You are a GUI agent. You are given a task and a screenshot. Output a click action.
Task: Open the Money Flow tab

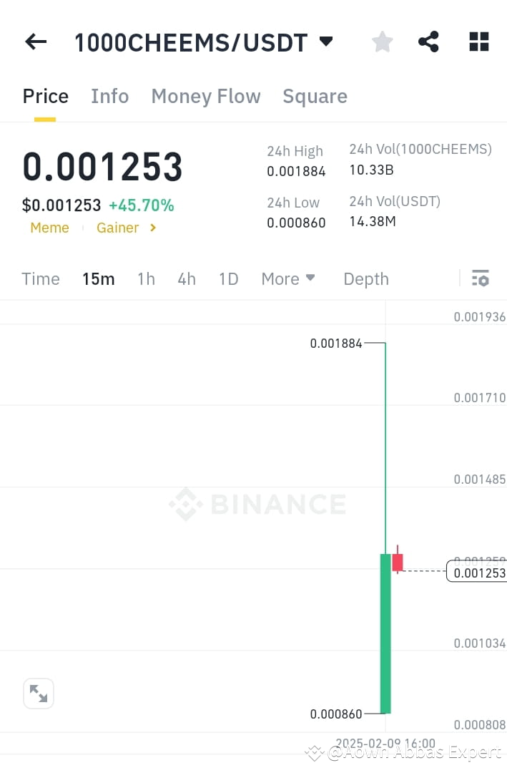click(205, 96)
